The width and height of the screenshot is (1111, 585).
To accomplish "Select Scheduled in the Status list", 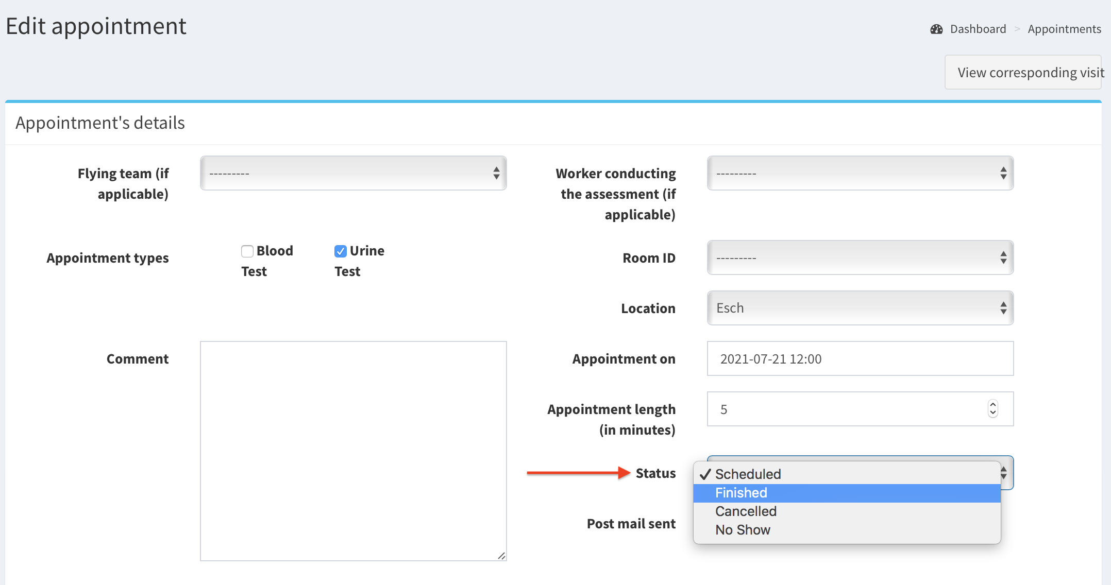I will click(747, 474).
